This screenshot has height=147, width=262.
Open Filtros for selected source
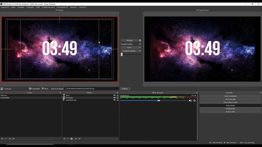pos(45,89)
